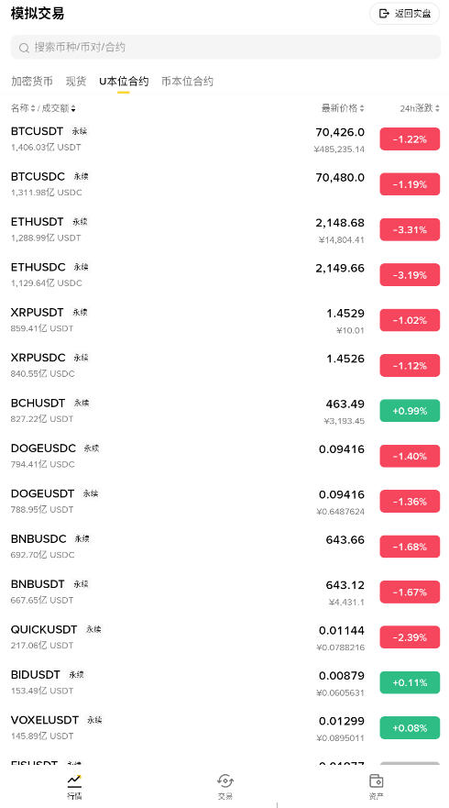Focus the 搜索币种/币对/合约 search field
Screen dimensions: 449x808
pyautogui.click(x=225, y=48)
